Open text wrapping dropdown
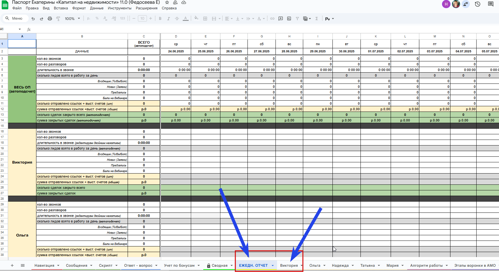This screenshot has height=272, width=499. pos(250,19)
